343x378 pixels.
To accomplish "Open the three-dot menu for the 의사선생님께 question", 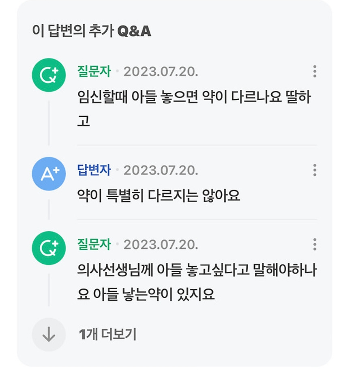I will click(x=315, y=244).
